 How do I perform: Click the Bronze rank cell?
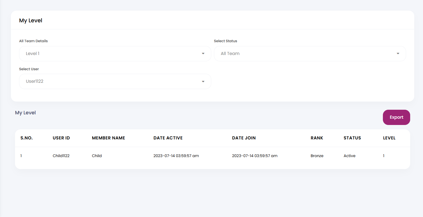317,156
